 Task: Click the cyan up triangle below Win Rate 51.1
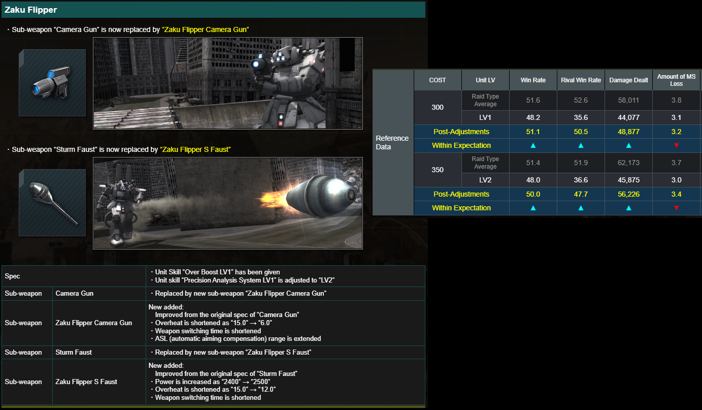coord(533,145)
